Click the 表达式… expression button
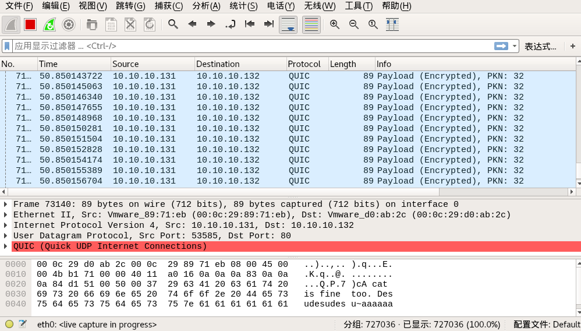This screenshot has width=581, height=331. click(540, 47)
